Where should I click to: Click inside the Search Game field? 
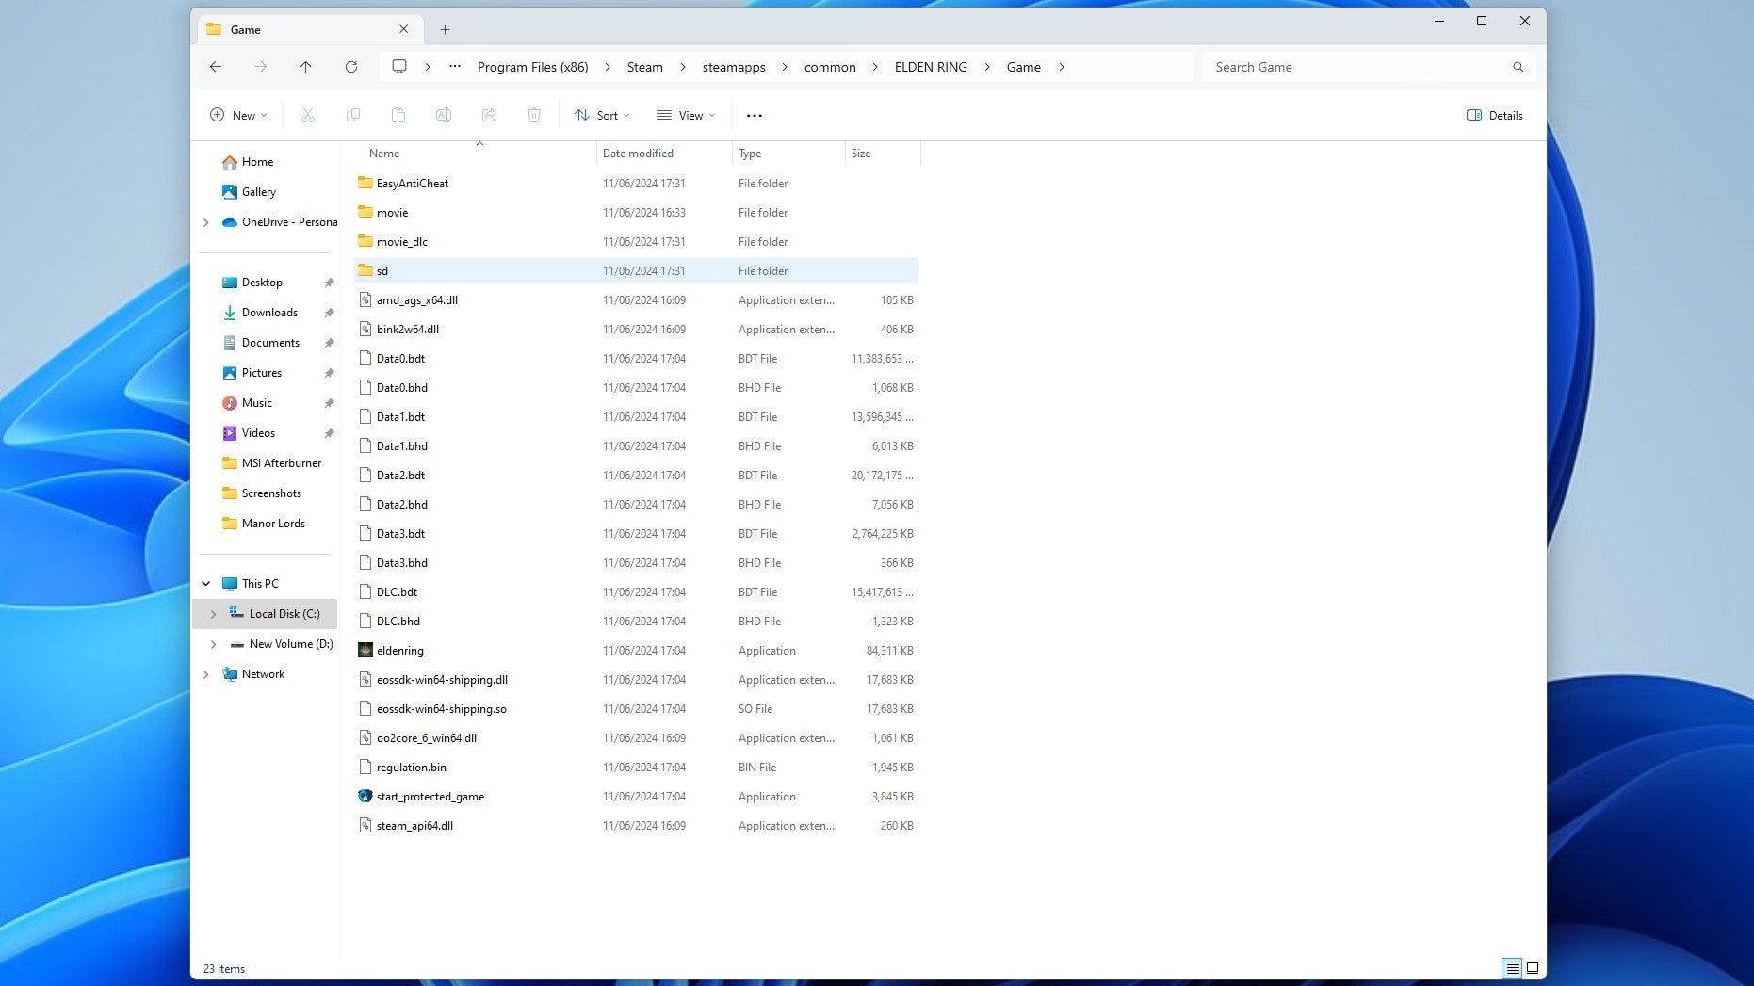coord(1319,67)
